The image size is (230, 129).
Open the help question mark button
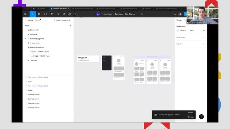coord(201,116)
